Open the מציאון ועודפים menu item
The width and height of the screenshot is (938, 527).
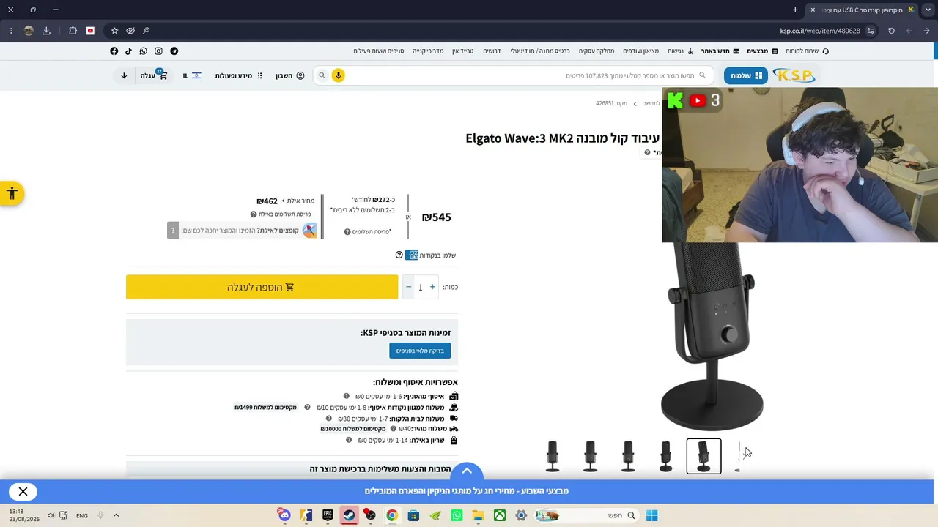click(x=640, y=51)
